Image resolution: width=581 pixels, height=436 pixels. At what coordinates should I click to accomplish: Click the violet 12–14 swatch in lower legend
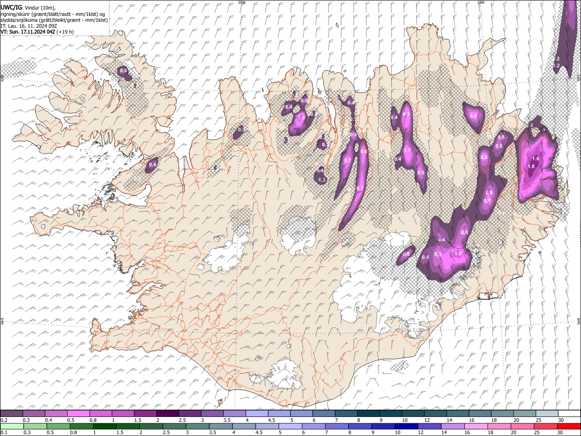(429, 426)
